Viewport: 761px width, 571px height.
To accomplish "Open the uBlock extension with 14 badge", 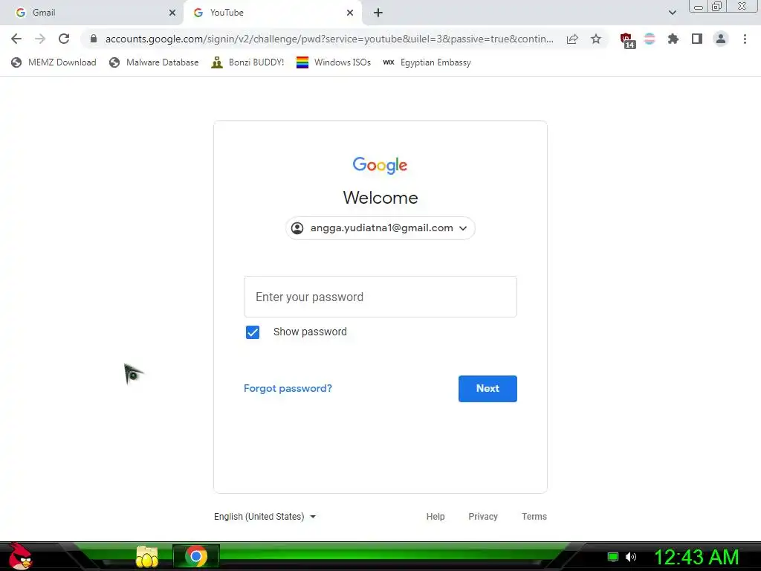I will pyautogui.click(x=627, y=40).
